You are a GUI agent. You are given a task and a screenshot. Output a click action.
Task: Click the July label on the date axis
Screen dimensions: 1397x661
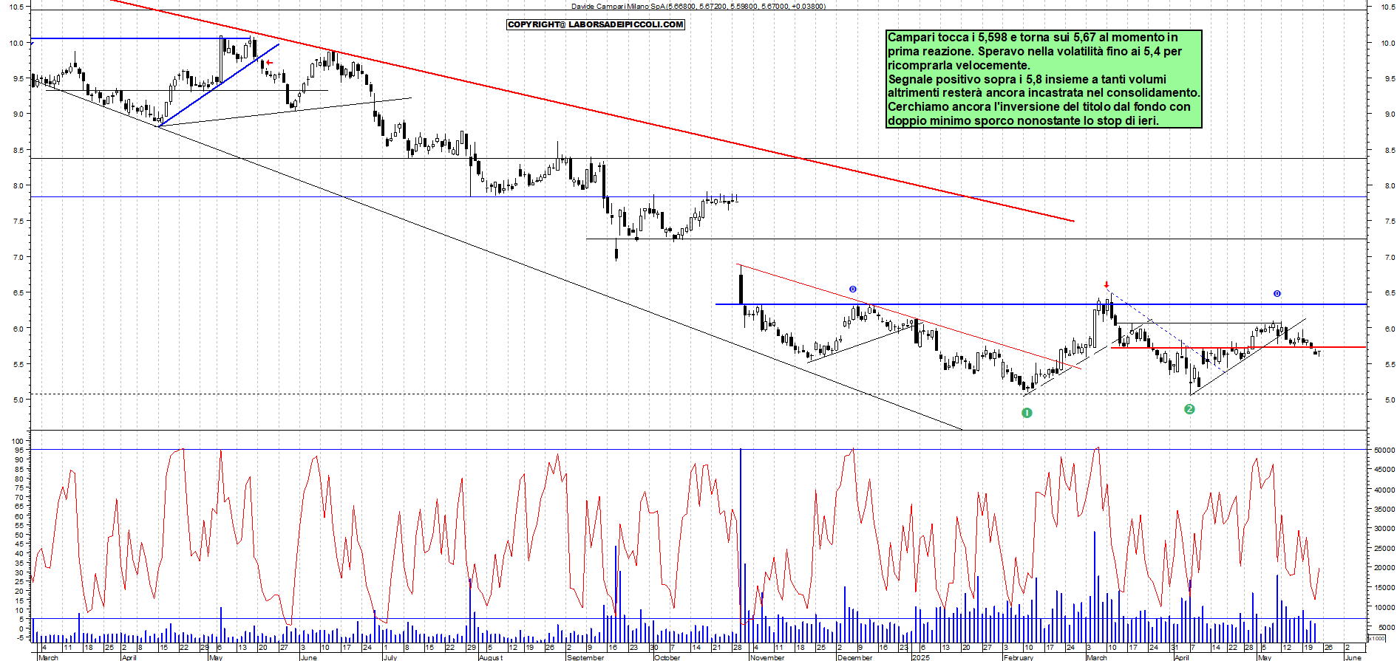pyautogui.click(x=390, y=657)
